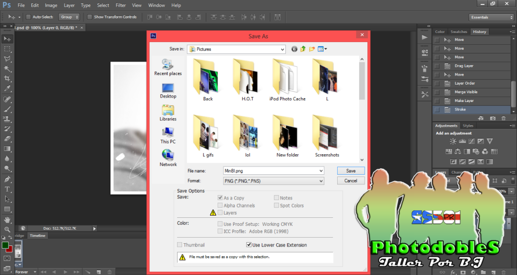Open the Screenshots folder

[327, 136]
